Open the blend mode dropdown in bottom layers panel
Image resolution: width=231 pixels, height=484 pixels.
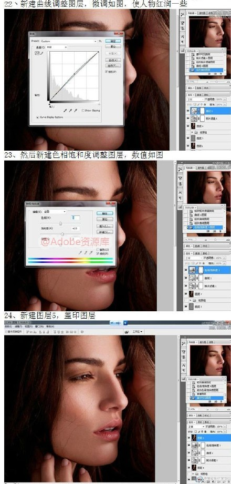(196, 427)
